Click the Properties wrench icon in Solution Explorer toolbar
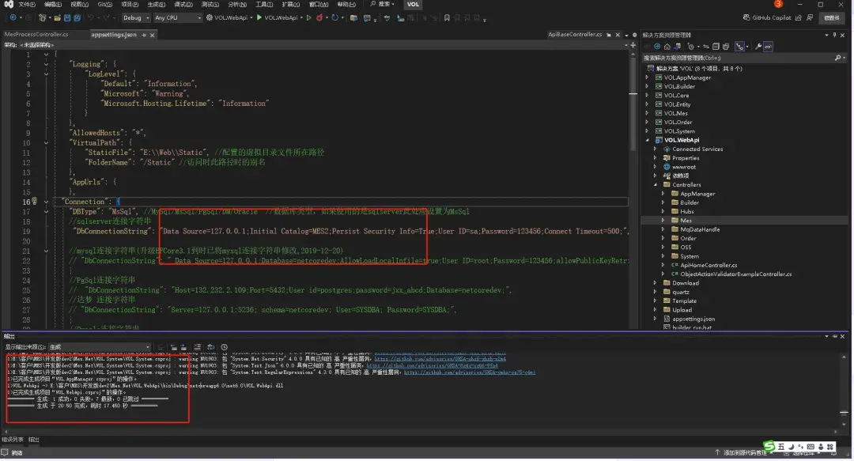Screen dimensions: 854x461 click(758, 47)
